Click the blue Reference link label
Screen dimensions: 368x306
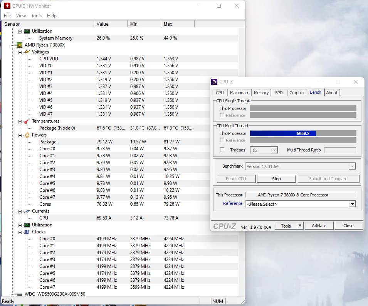click(233, 203)
